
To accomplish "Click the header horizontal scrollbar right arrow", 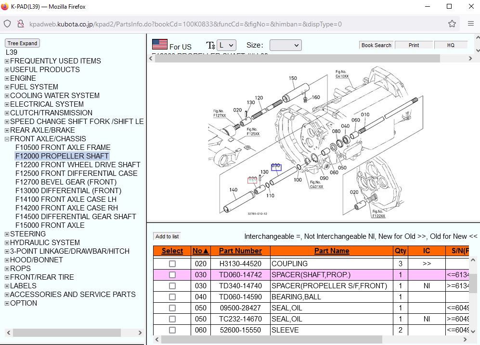I will tap(470, 58).
